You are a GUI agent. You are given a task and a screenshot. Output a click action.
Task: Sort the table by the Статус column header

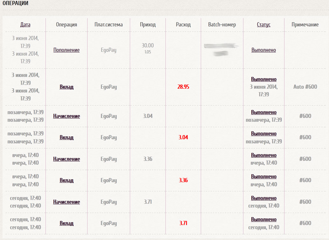click(x=263, y=24)
